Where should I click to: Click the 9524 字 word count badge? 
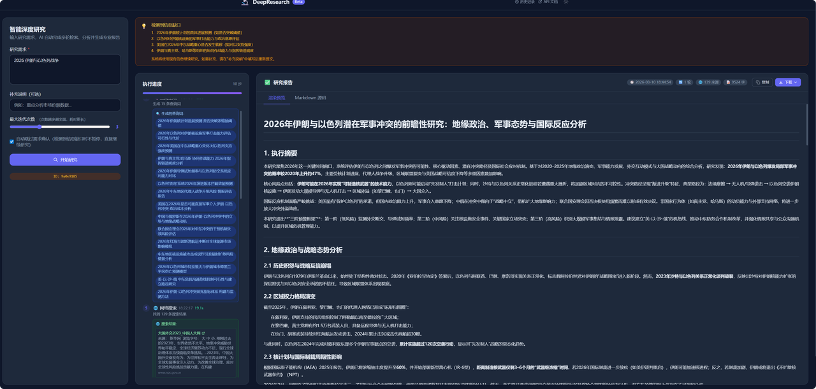point(736,82)
